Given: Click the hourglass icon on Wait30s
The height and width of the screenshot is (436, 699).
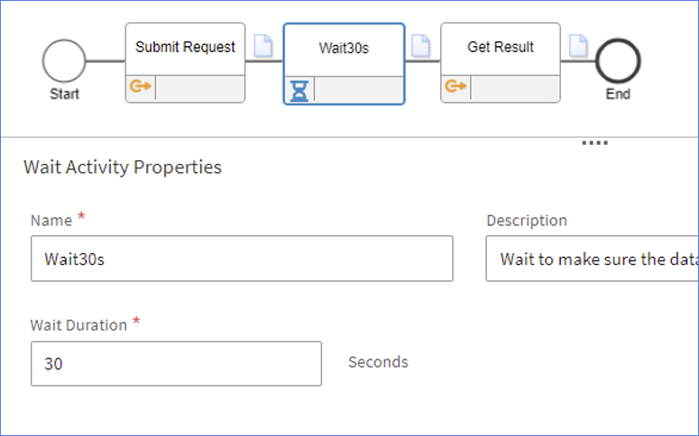Looking at the screenshot, I should tap(299, 89).
